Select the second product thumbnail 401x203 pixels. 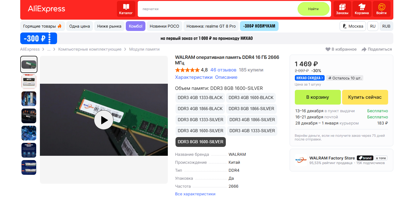(x=29, y=82)
